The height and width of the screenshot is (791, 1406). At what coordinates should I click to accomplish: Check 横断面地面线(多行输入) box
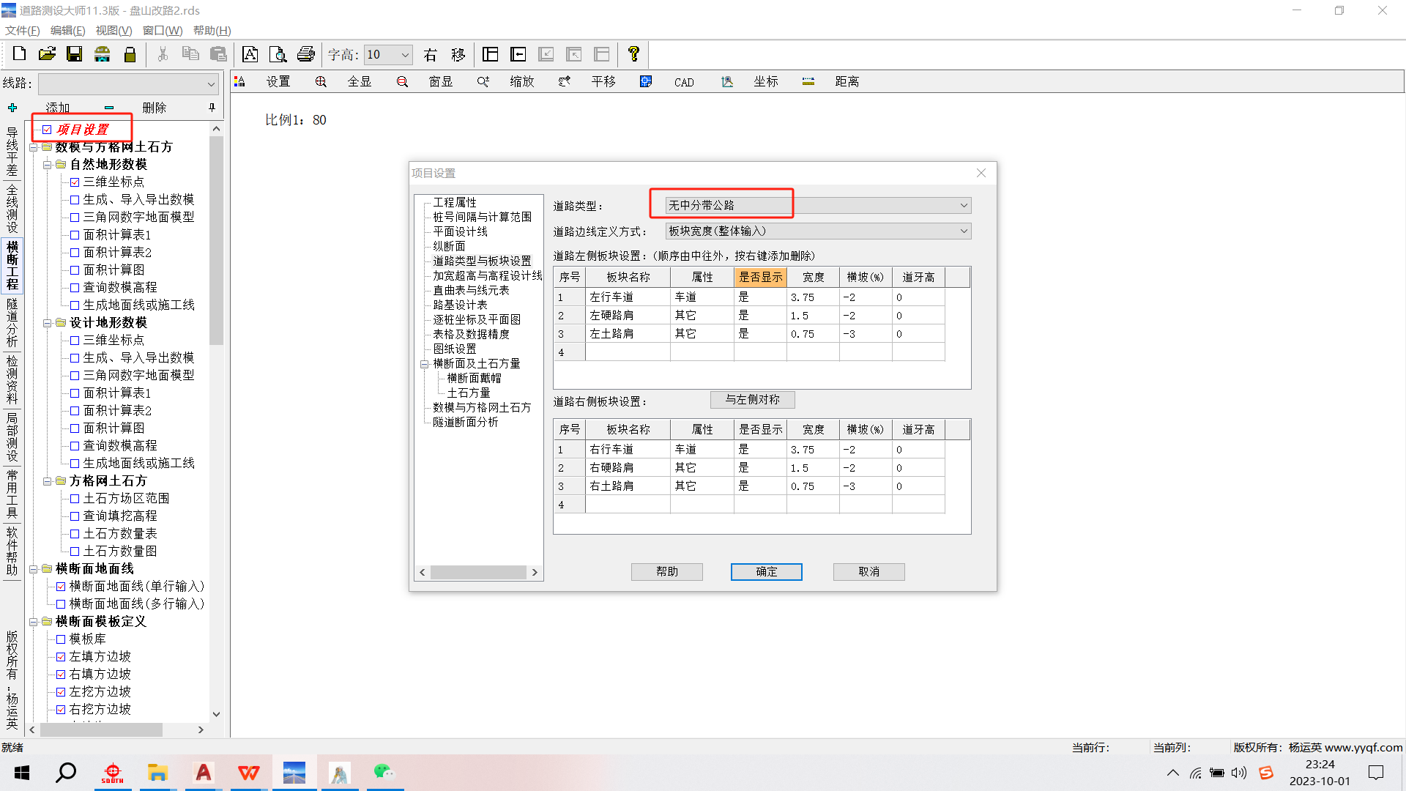coord(61,604)
